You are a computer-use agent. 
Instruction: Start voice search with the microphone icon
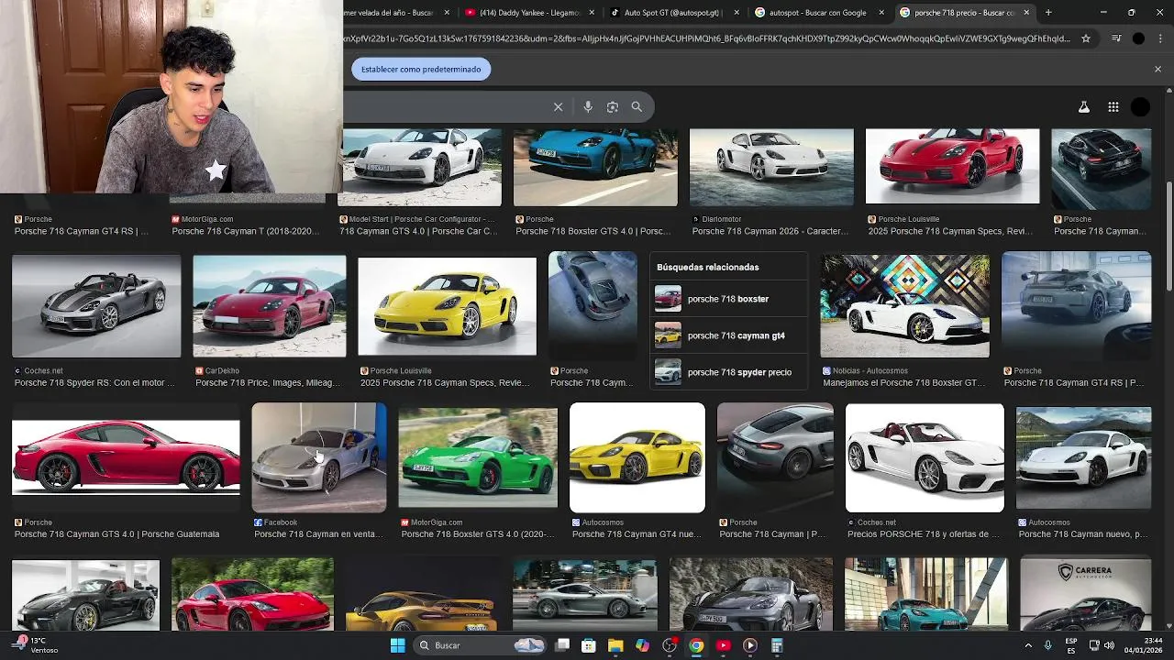pyautogui.click(x=588, y=107)
